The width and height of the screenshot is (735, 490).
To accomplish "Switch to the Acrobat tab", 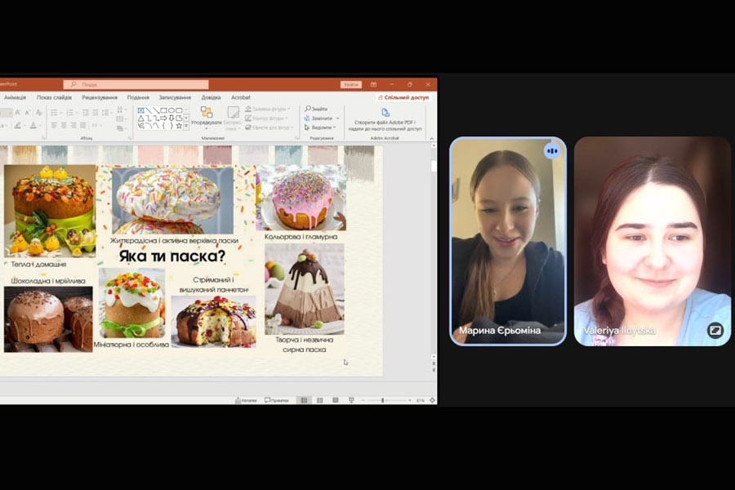I will click(240, 97).
